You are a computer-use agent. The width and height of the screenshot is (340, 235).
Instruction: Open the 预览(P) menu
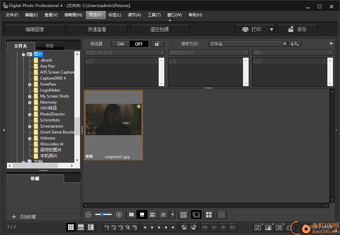95,15
